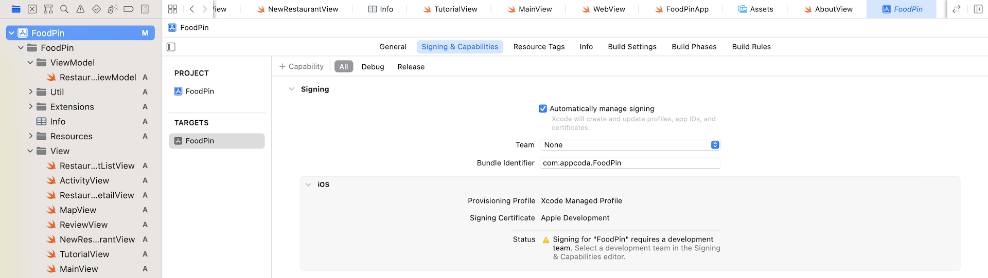Open NewRes...rantView swift file

tap(91, 239)
